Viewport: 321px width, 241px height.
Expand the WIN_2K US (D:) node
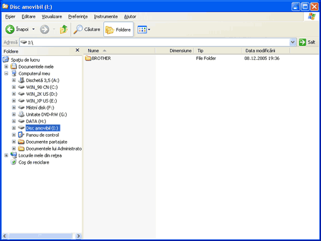coord(14,94)
